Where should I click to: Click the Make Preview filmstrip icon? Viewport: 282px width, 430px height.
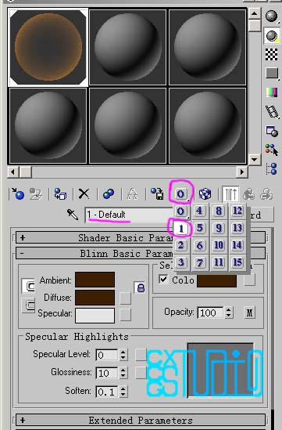click(271, 111)
